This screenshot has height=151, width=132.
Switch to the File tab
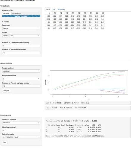pos(54,10)
